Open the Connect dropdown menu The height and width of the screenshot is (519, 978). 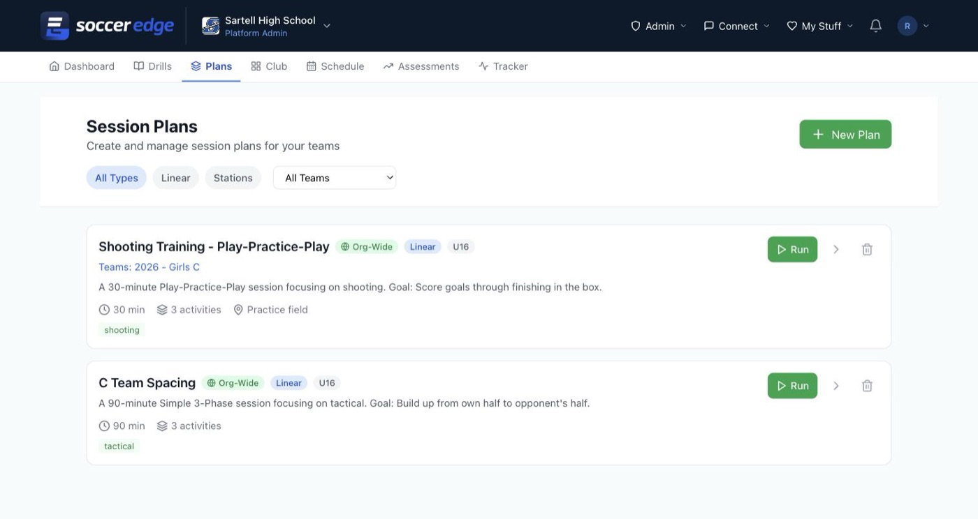tap(736, 26)
